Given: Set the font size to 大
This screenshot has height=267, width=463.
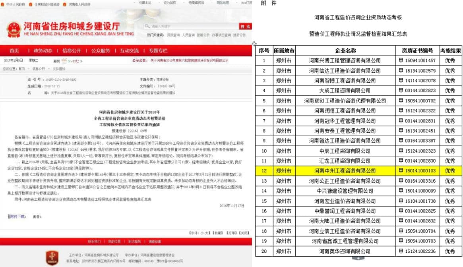Looking at the screenshot, I should click(207, 233).
